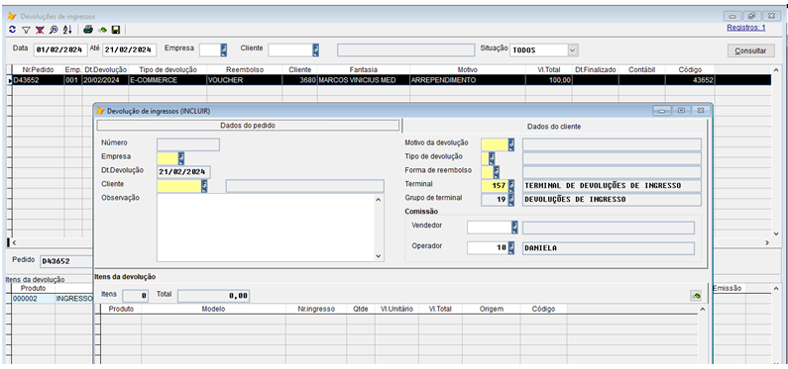The height and width of the screenshot is (369, 788).
Task: Click the Consultar button
Action: 750,50
